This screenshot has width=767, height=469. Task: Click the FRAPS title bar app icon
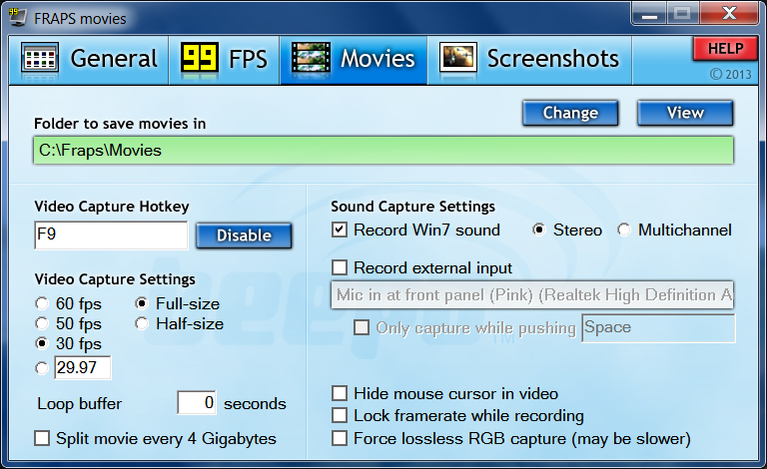[18, 17]
